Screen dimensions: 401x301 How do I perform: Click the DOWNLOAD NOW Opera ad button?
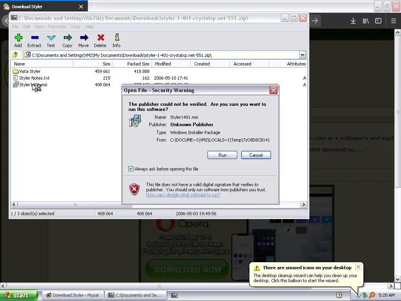point(188,270)
